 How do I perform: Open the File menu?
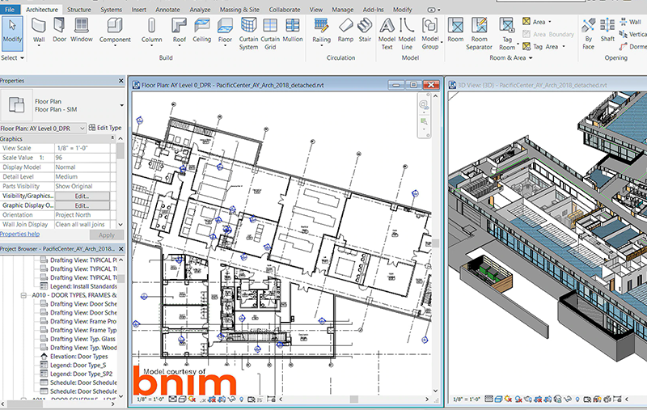[10, 9]
